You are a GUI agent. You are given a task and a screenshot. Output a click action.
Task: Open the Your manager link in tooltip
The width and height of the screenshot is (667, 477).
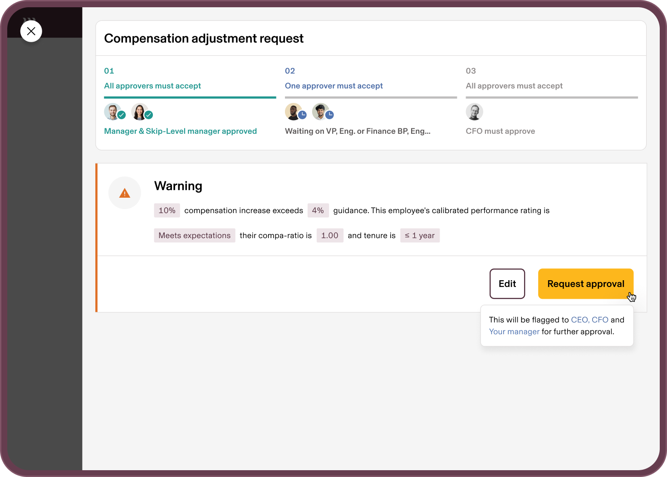(514, 331)
